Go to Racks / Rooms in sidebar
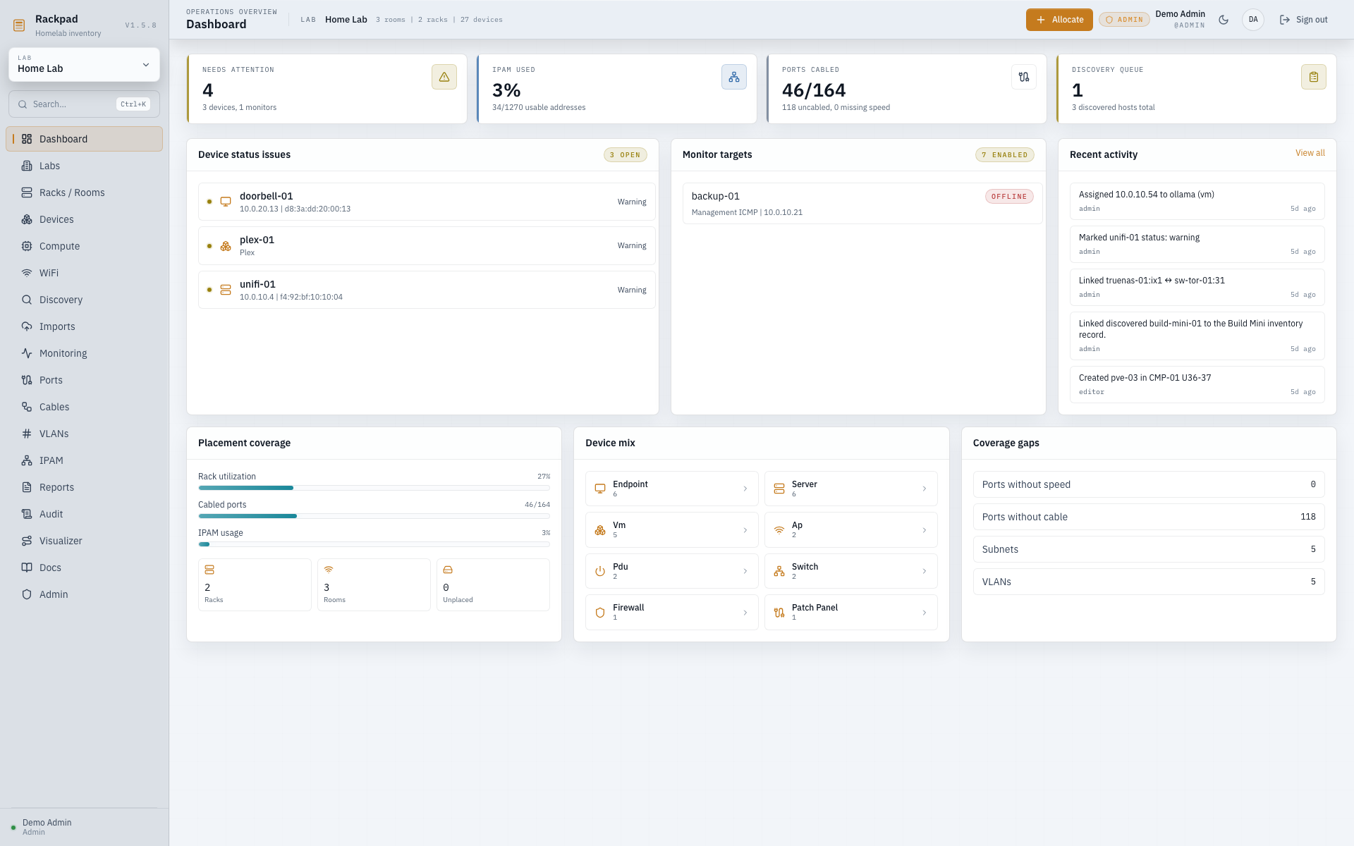The width and height of the screenshot is (1354, 846). 84,192
